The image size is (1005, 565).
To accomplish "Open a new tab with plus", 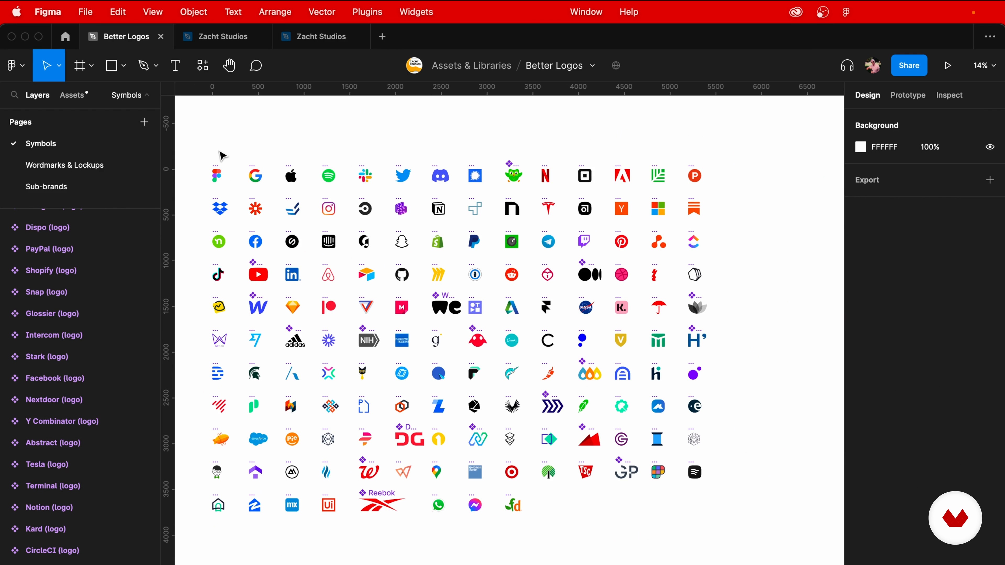I will tap(382, 37).
